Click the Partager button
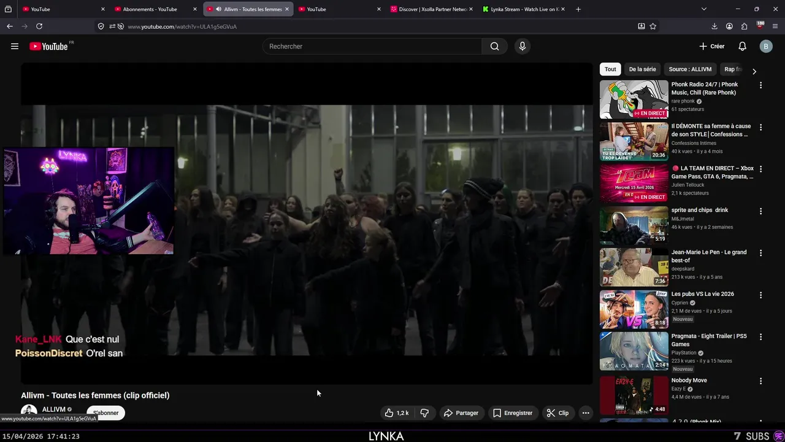The width and height of the screenshot is (785, 442). point(461,413)
